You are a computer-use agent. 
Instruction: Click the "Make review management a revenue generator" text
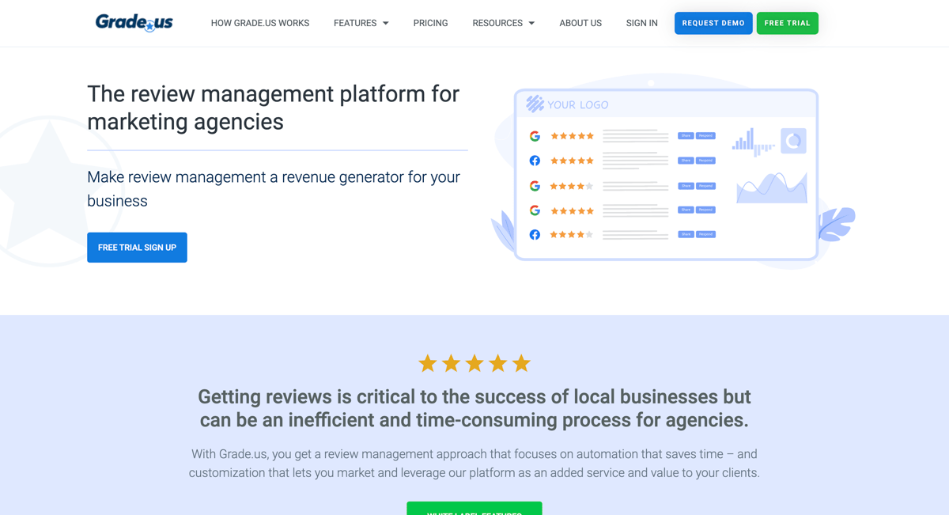click(x=274, y=189)
